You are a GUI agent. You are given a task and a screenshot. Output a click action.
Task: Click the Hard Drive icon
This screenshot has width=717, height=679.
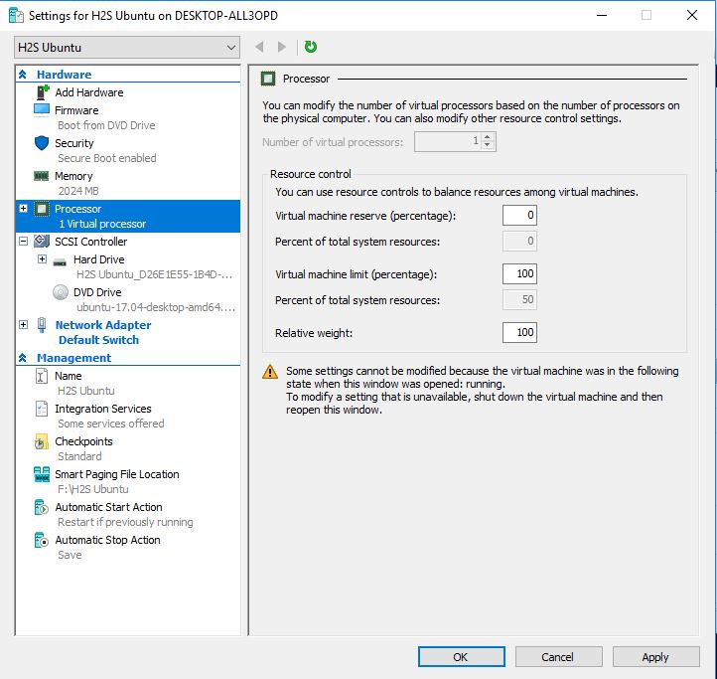coord(60,261)
